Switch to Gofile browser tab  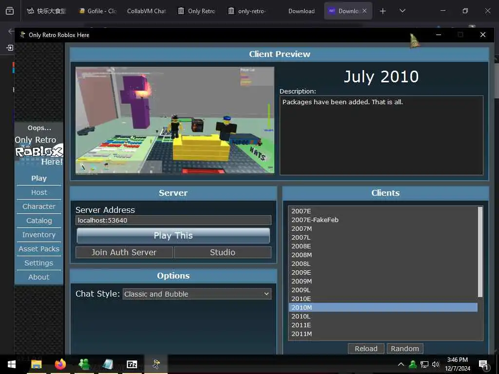click(97, 11)
